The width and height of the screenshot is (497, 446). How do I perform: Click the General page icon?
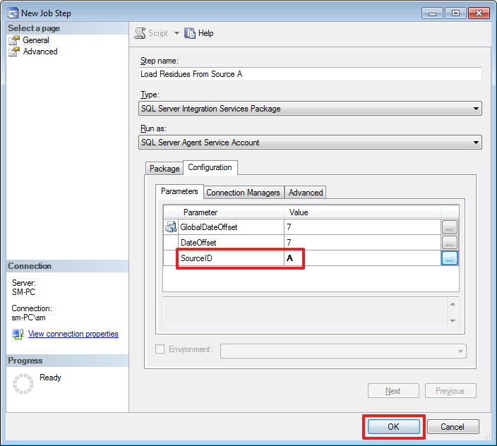point(14,40)
